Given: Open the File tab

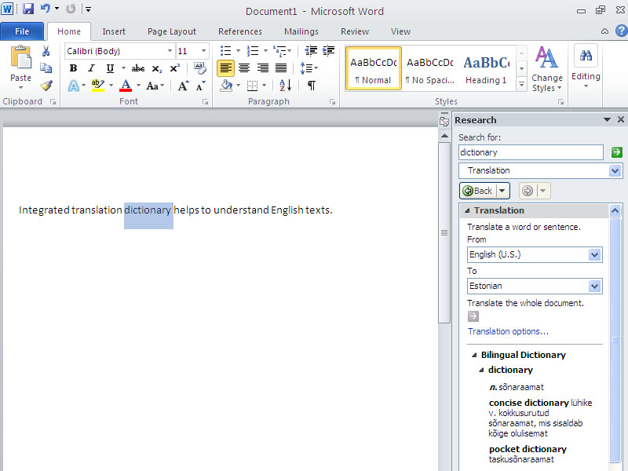Looking at the screenshot, I should [x=22, y=31].
